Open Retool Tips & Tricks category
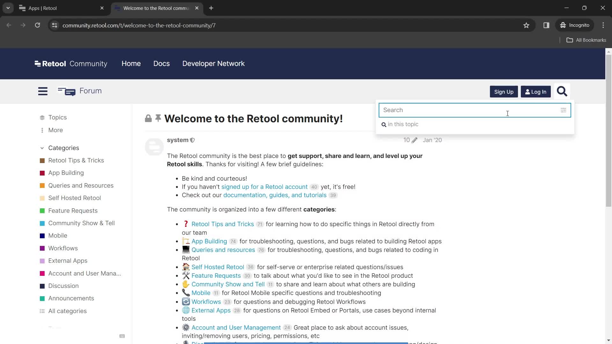 pos(76,161)
